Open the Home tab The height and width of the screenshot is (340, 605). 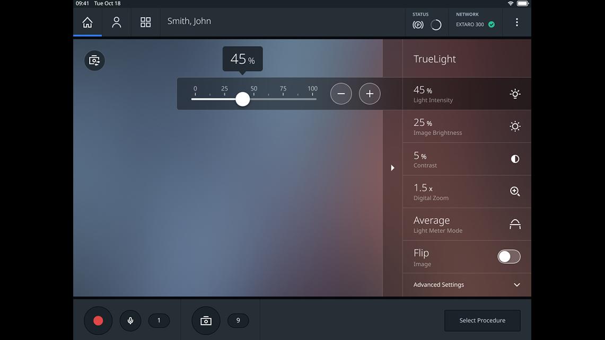pyautogui.click(x=87, y=22)
